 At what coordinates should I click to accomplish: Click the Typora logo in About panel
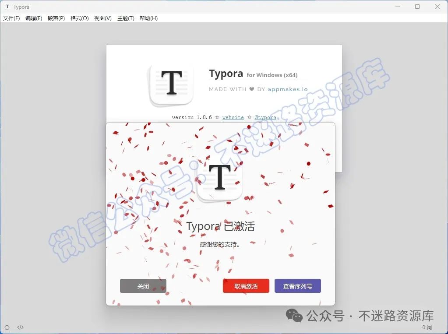tap(171, 85)
